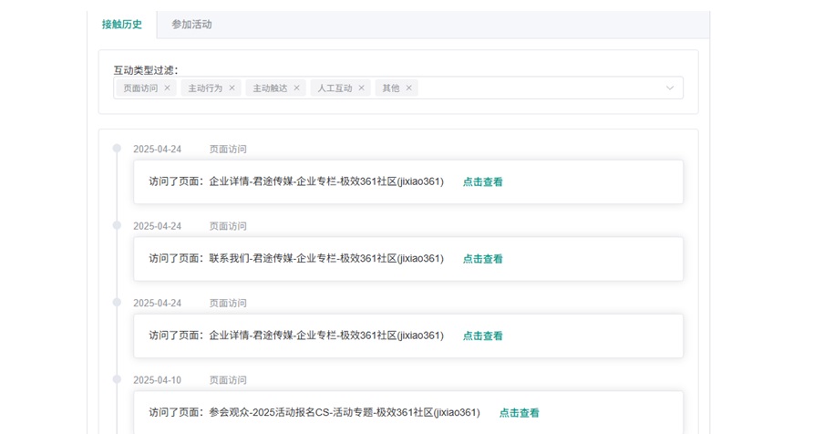The image size is (814, 434).
Task: Open the 参加活动 tab
Action: tap(191, 25)
